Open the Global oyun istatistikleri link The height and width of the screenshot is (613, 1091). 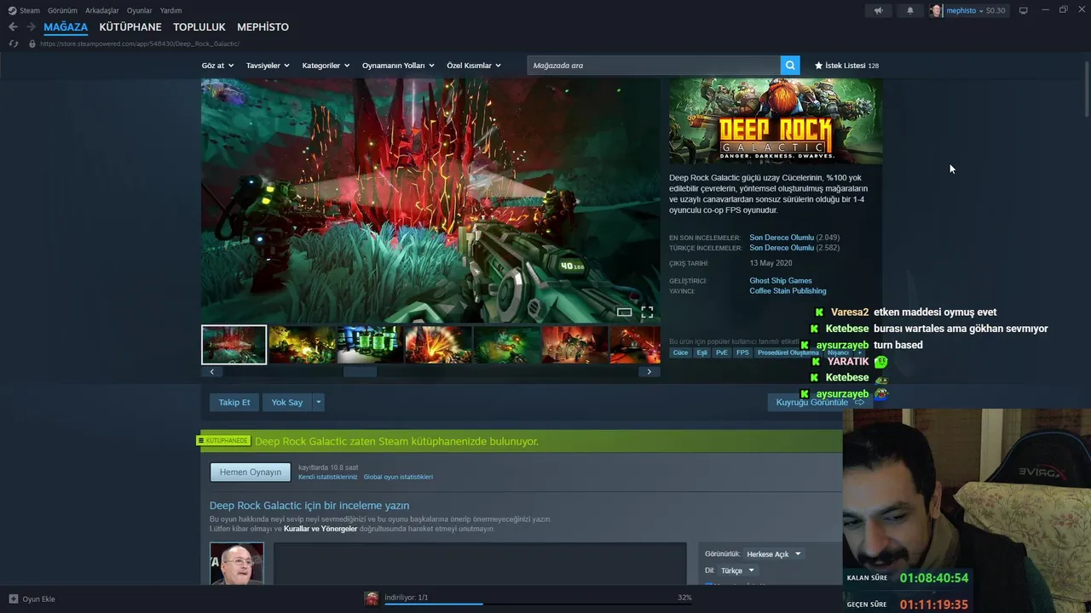tap(398, 477)
